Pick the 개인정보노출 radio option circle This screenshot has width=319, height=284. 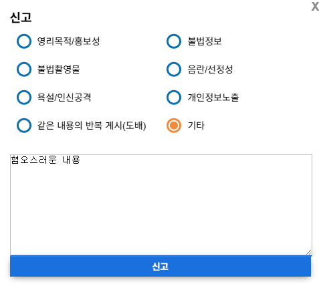[174, 98]
